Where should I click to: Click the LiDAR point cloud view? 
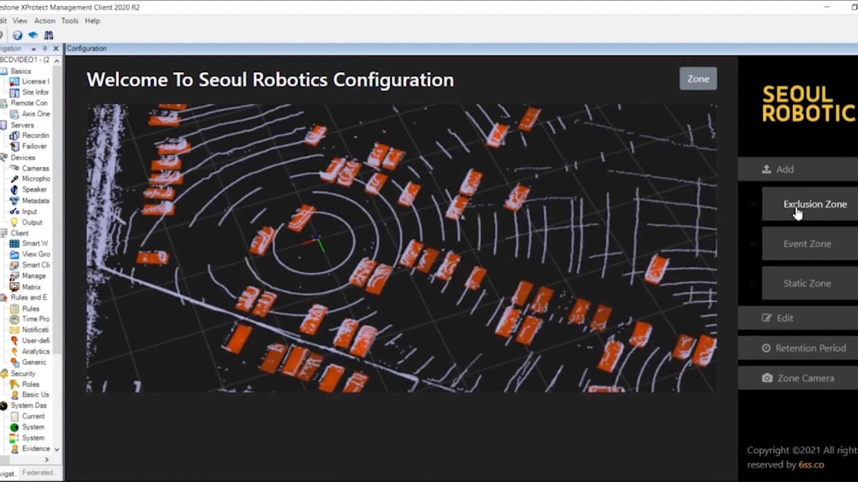(x=401, y=248)
